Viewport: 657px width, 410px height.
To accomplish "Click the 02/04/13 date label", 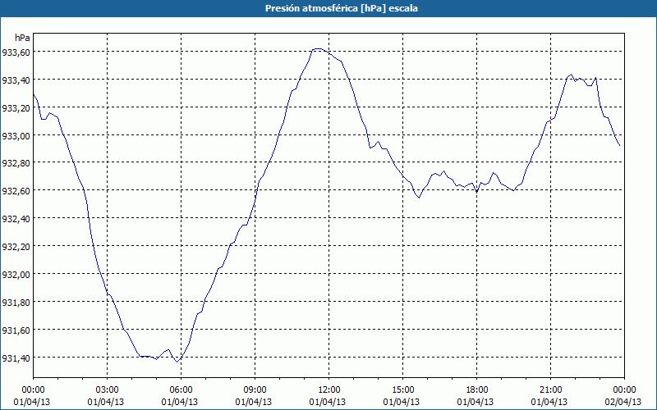I will pyautogui.click(x=623, y=402).
